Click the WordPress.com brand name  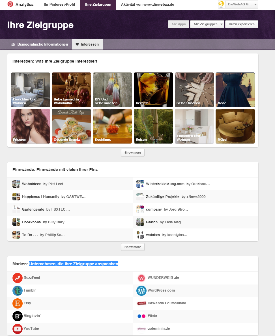161,290
